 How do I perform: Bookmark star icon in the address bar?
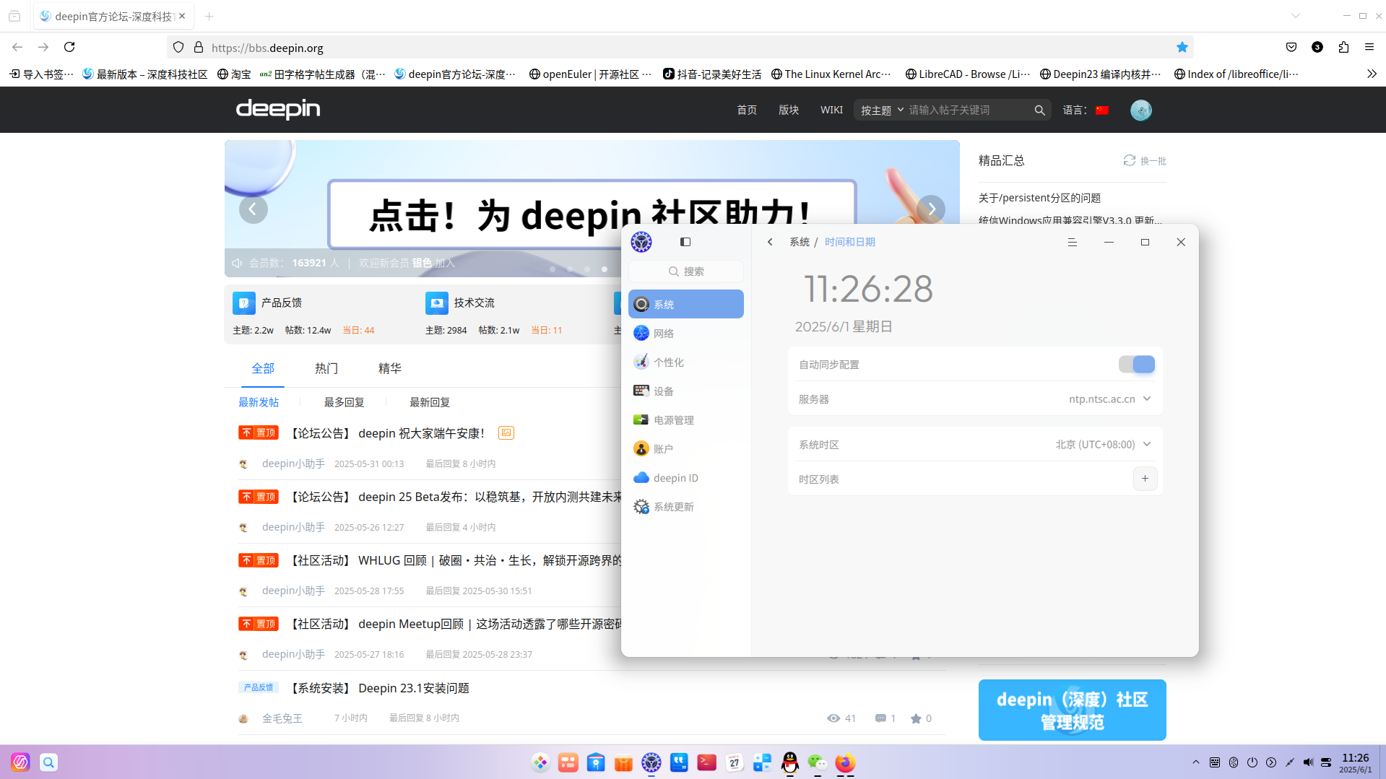[1182, 47]
